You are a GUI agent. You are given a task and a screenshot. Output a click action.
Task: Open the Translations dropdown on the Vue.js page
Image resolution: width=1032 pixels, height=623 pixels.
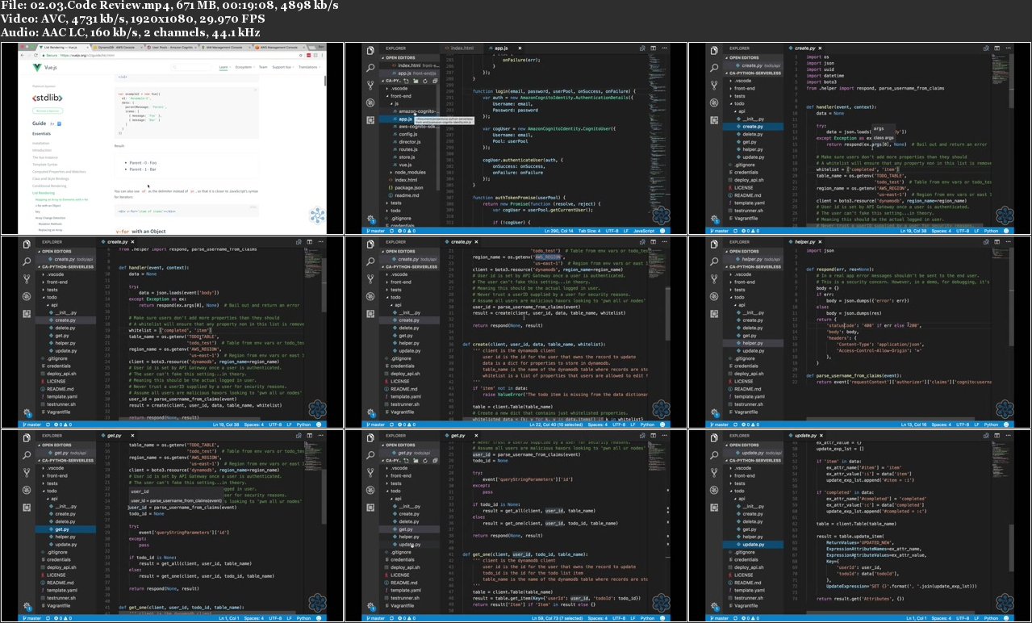click(309, 67)
